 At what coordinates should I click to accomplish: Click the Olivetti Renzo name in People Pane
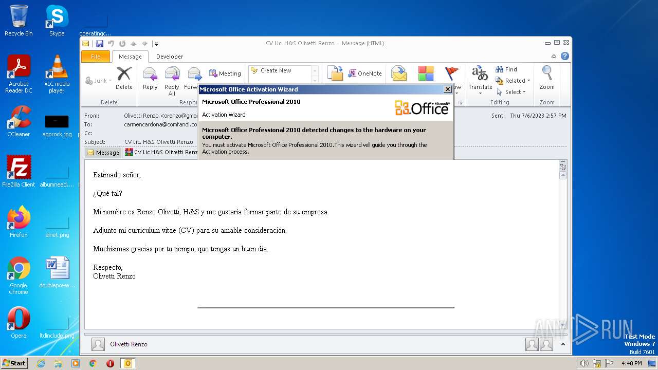(129, 344)
